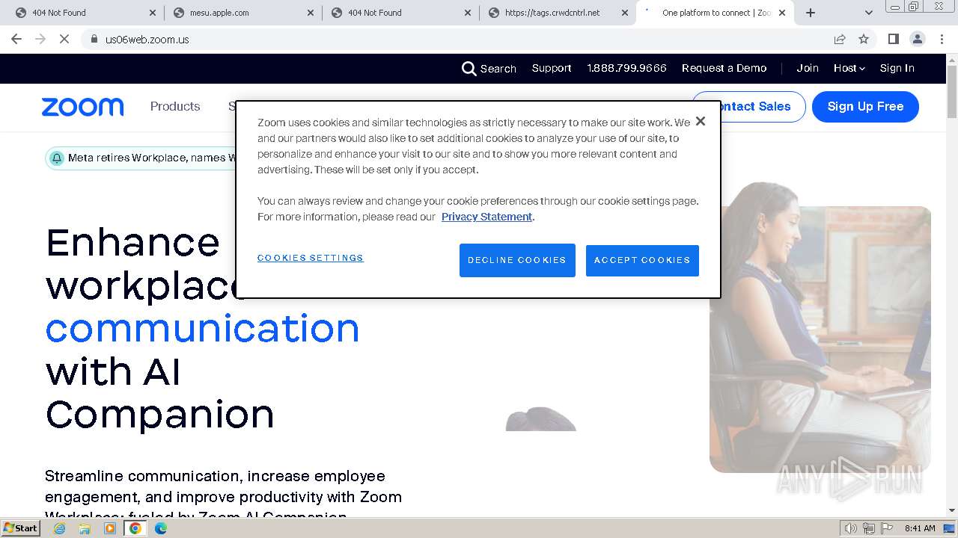Screen dimensions: 958x538
Task: Click the phone number 1.888.799.9666
Action: pos(626,68)
